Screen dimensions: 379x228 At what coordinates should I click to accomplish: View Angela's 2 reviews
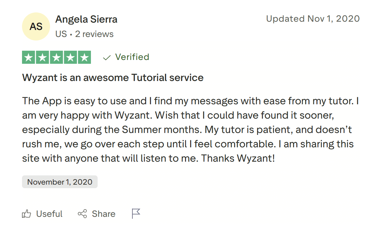pos(94,34)
